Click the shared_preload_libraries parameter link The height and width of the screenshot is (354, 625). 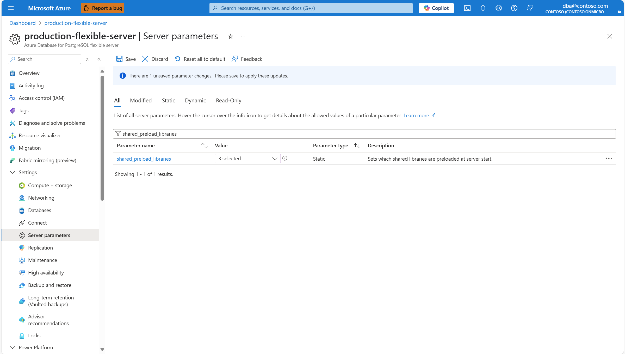tap(144, 159)
